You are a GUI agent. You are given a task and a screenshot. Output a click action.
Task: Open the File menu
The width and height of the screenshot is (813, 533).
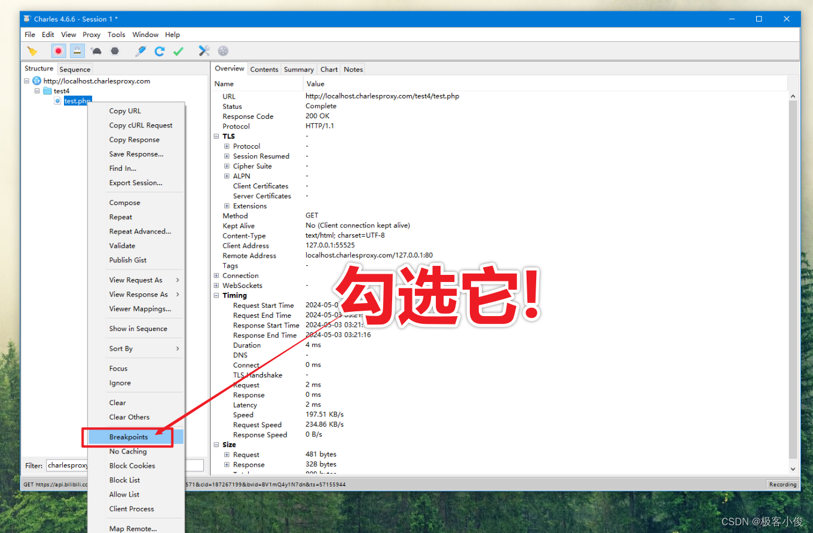tap(30, 35)
